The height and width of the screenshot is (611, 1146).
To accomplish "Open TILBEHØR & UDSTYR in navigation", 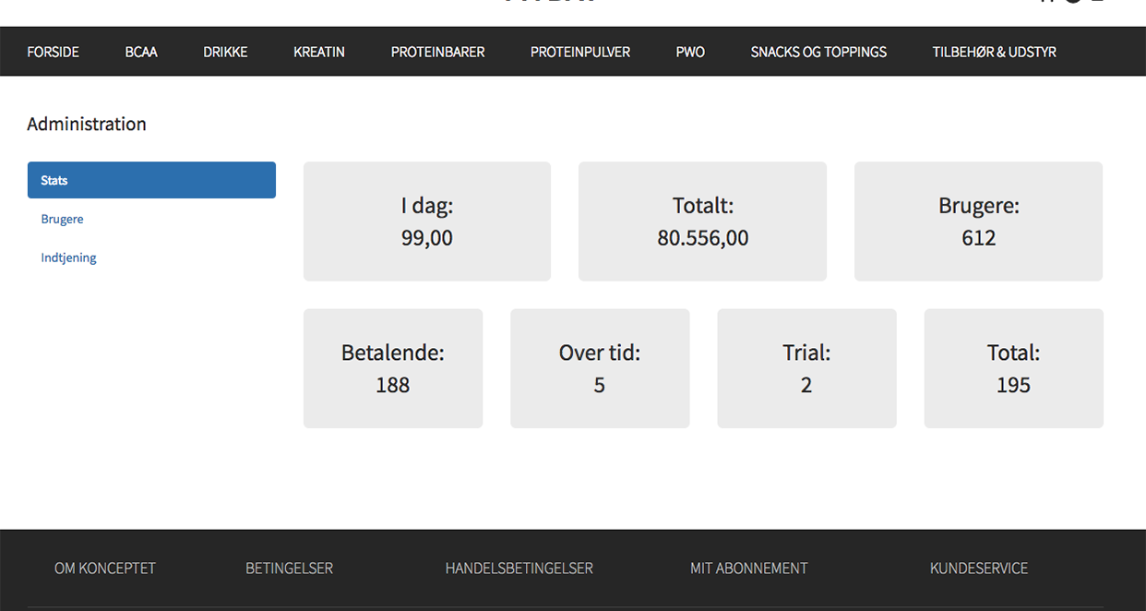I will pyautogui.click(x=994, y=52).
